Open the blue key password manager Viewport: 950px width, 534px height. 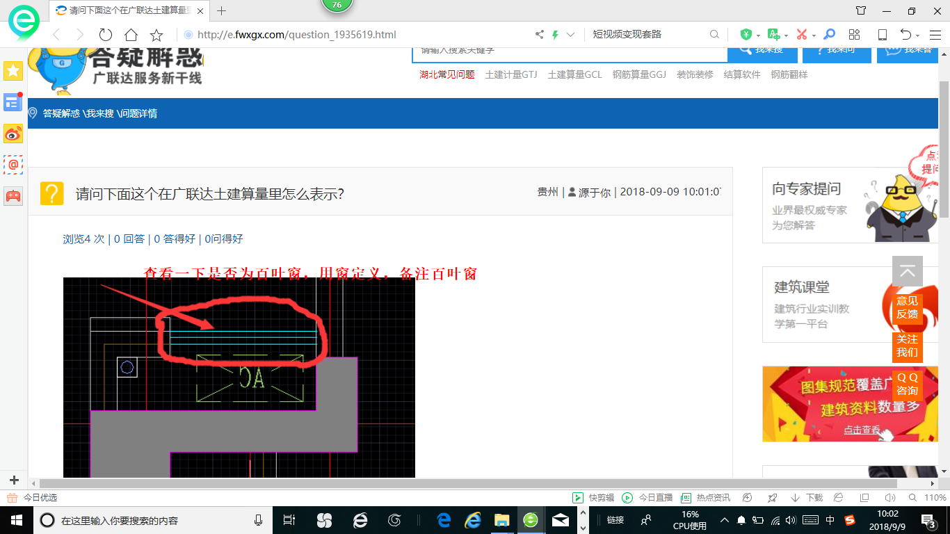[829, 35]
